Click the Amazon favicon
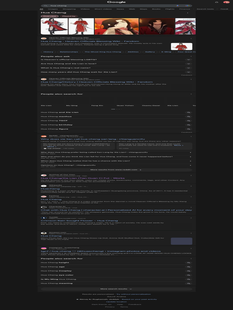 44,233
